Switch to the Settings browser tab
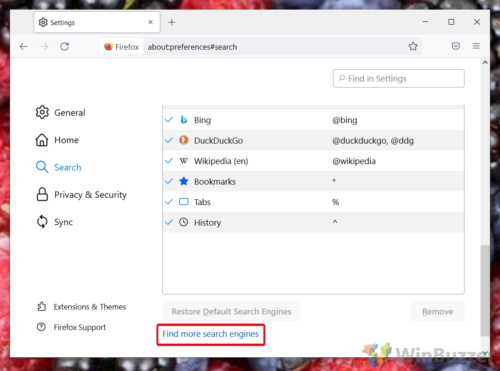Screen dimensions: 500x371 pos(96,22)
